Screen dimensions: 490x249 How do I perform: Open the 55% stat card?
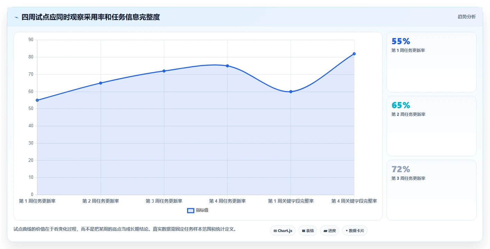pos(431,62)
